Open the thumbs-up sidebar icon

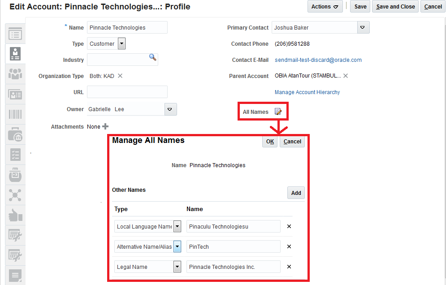15,216
